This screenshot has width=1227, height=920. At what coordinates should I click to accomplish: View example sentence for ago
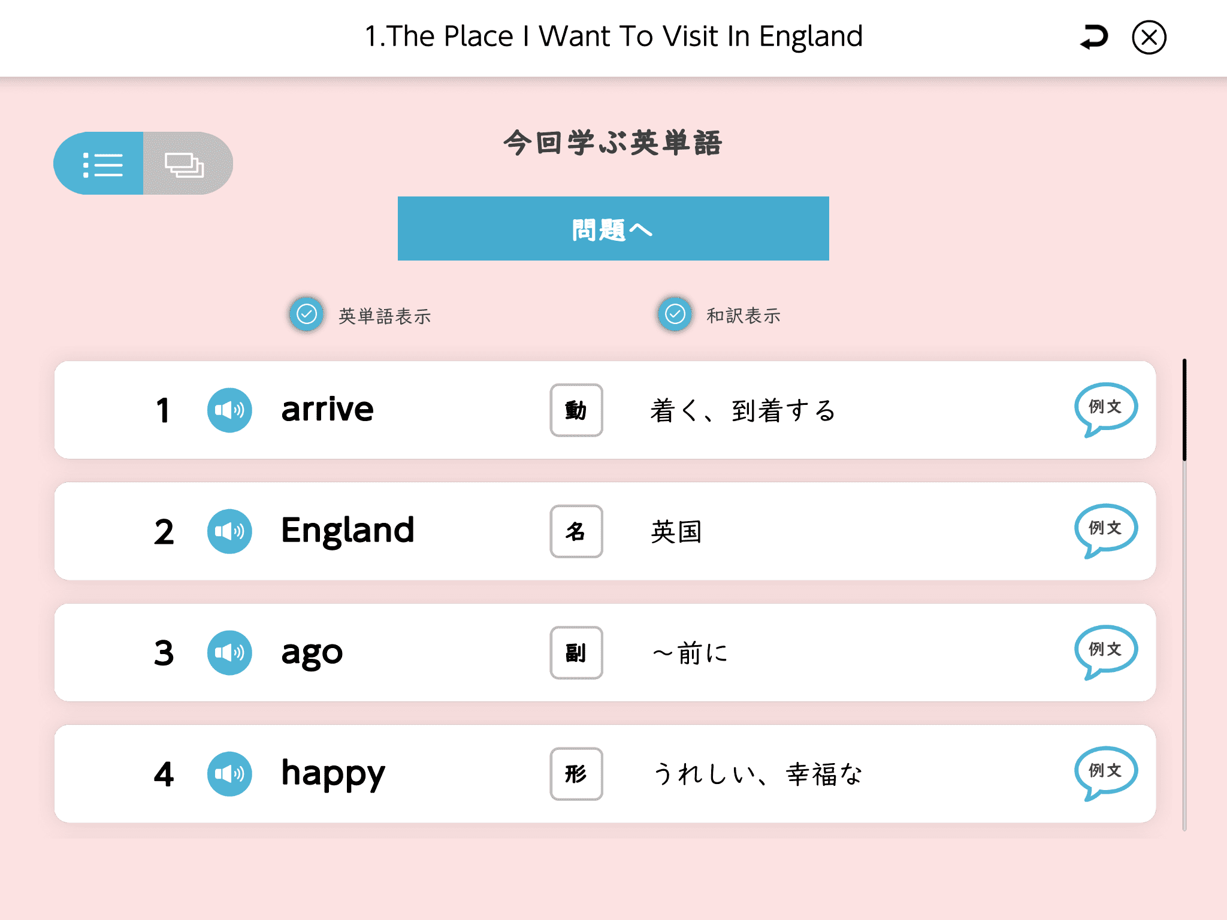(x=1105, y=650)
